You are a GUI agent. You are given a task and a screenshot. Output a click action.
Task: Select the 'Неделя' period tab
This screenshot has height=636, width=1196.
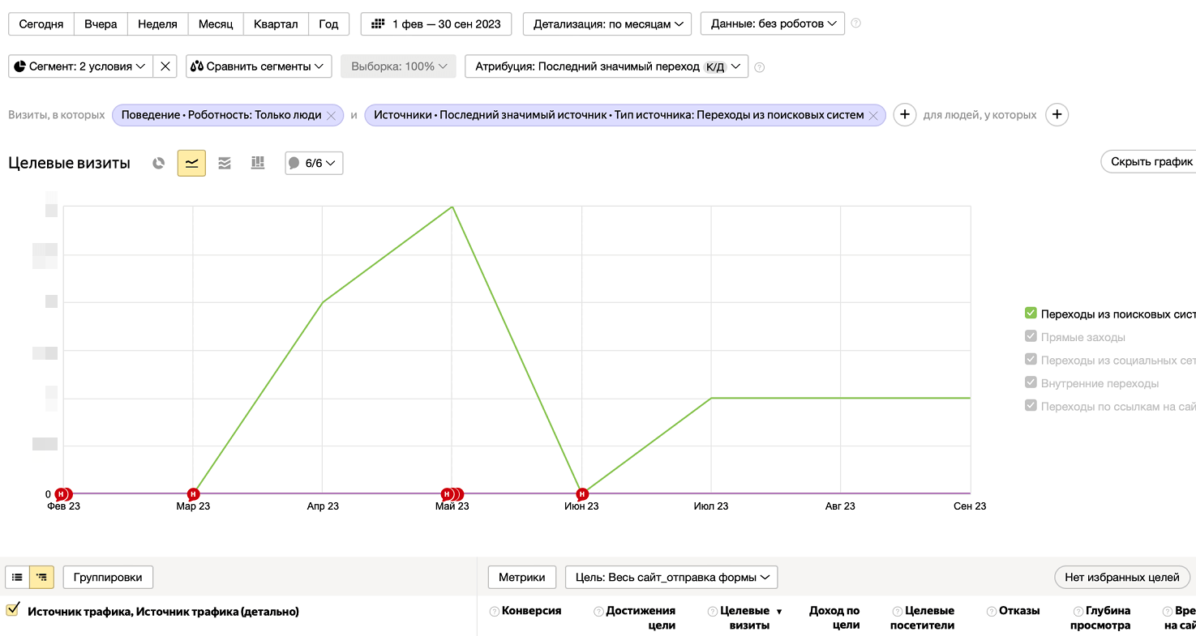click(157, 23)
